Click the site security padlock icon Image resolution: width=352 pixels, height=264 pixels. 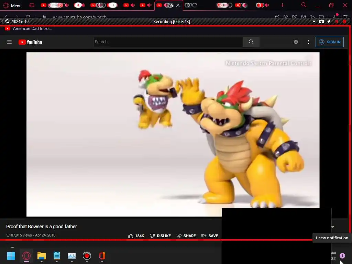(44, 16)
